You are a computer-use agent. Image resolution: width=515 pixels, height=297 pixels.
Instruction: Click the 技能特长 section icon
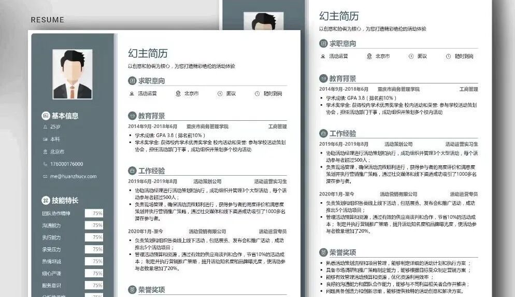click(45, 200)
